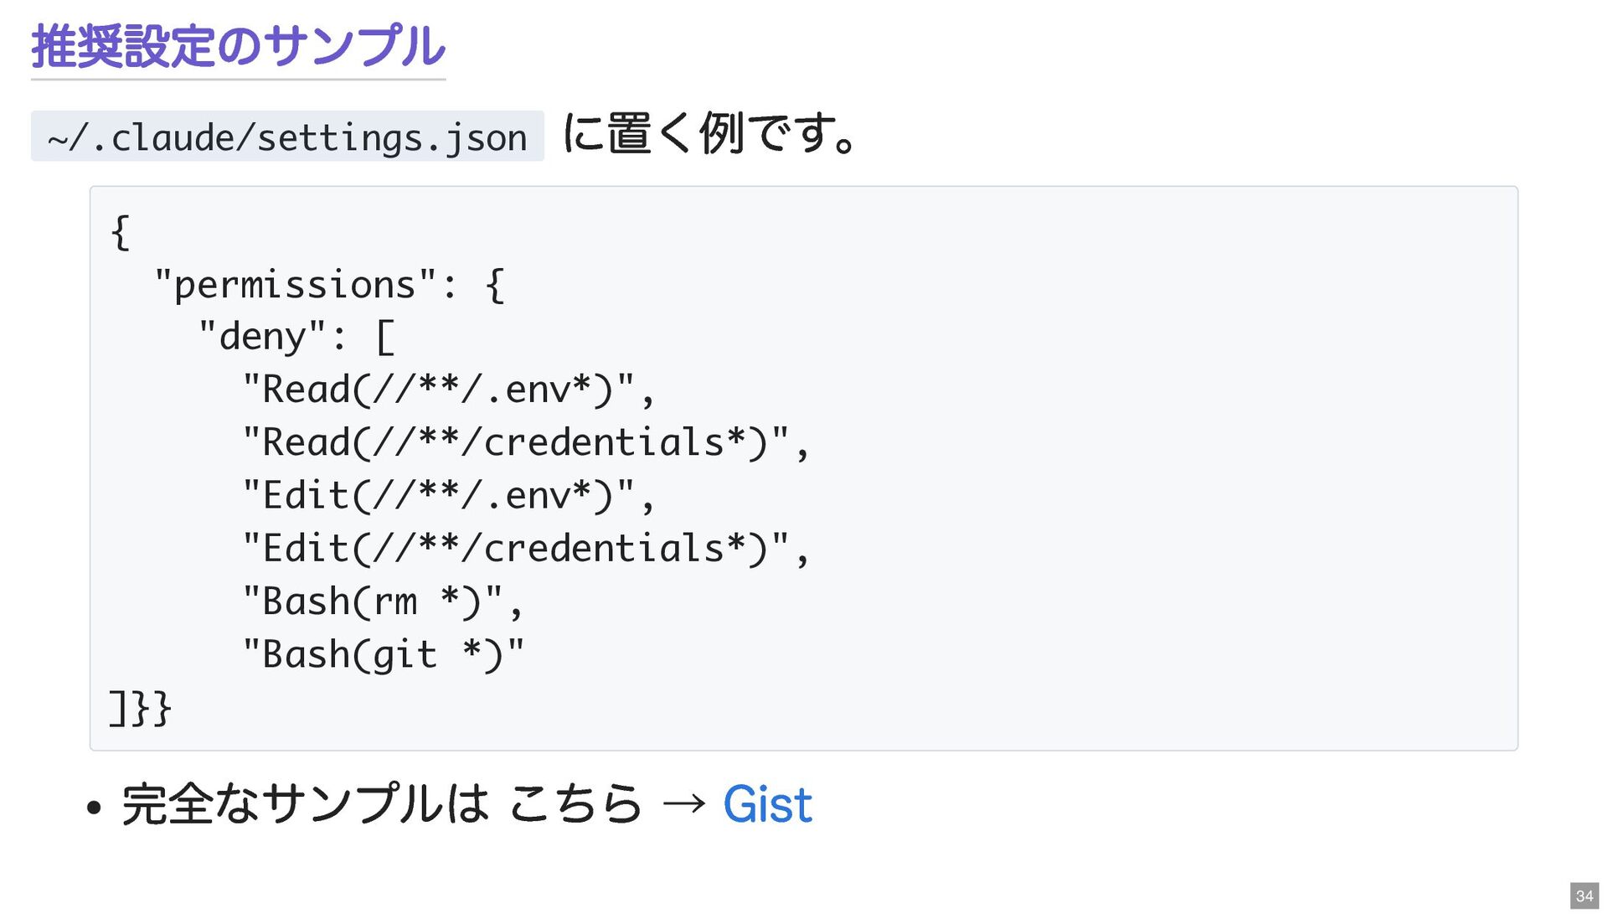
Task: Click the Read(//**/.env*) rule line
Action: tap(448, 390)
